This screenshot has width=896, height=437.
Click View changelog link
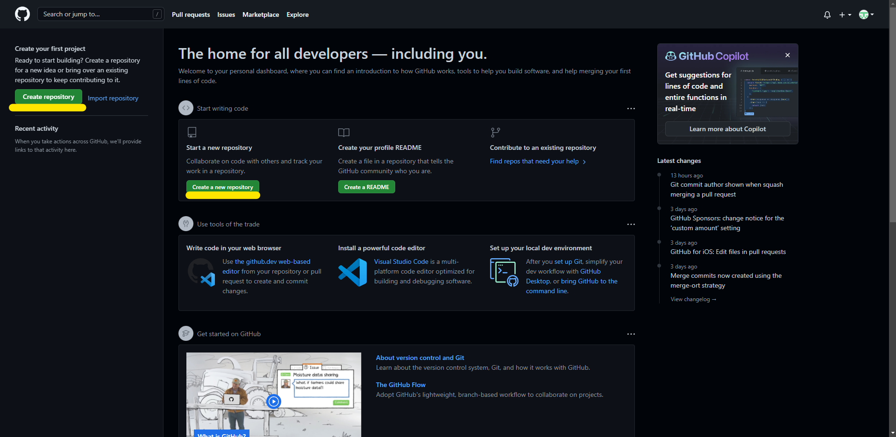tap(693, 299)
